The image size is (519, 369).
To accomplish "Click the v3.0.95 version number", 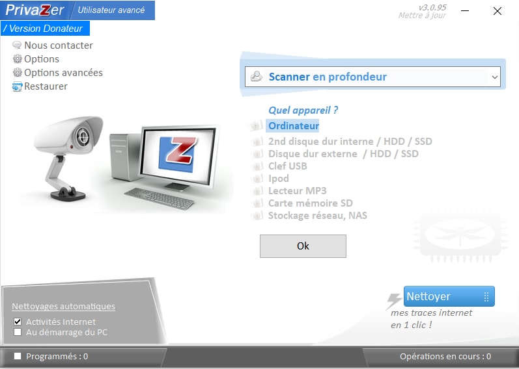I will pyautogui.click(x=432, y=7).
